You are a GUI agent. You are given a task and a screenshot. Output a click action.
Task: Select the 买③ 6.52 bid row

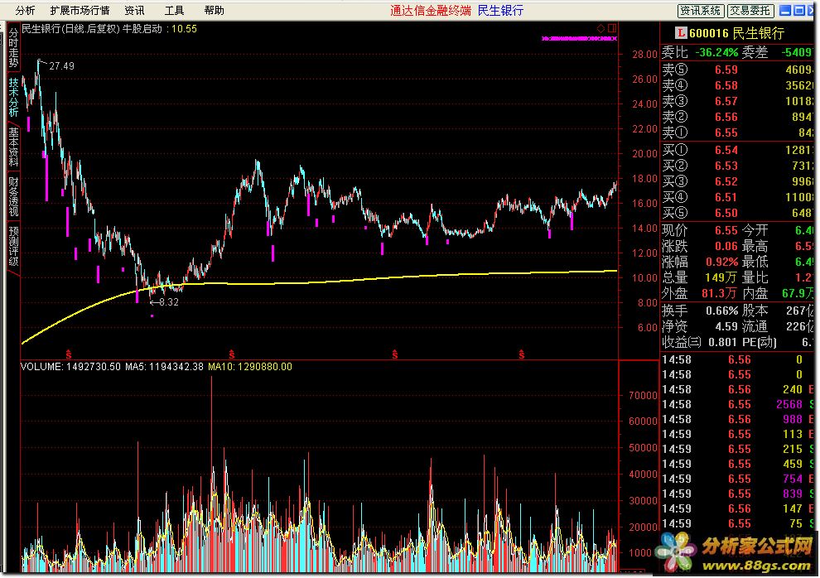737,181
